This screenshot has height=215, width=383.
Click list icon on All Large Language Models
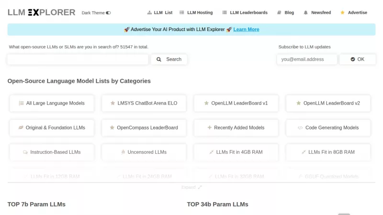[21, 103]
